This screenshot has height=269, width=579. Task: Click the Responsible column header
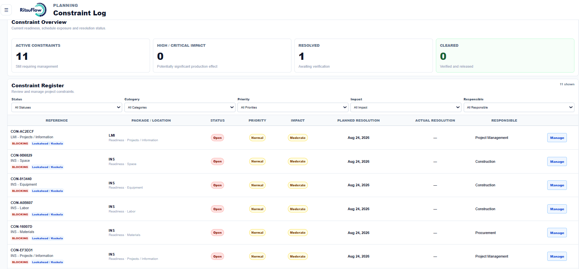504,120
